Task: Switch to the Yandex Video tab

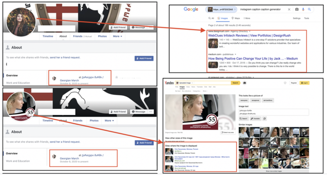Action: click(188, 87)
